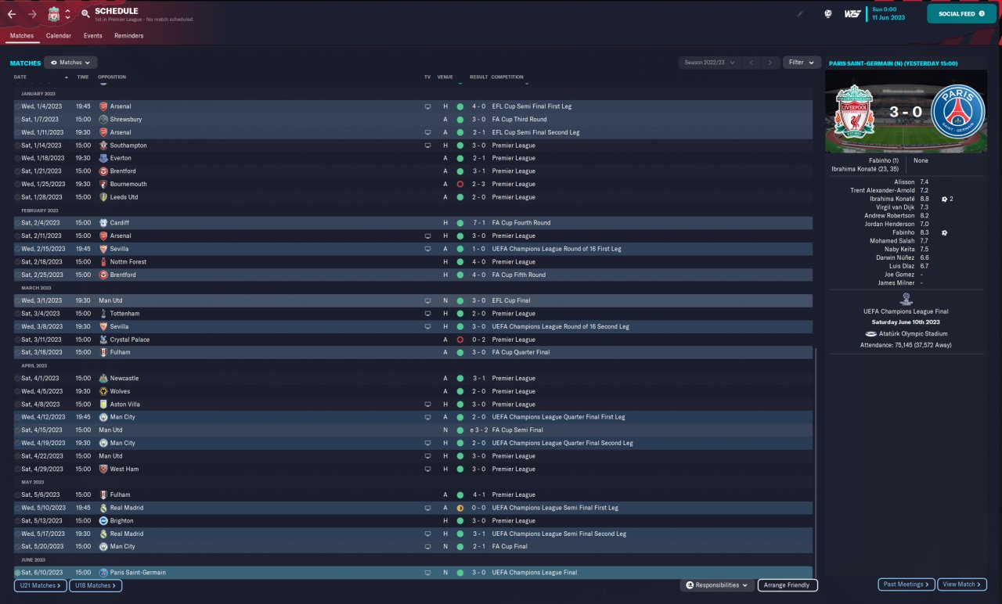Sort the list by the Opposition column header

(x=112, y=77)
